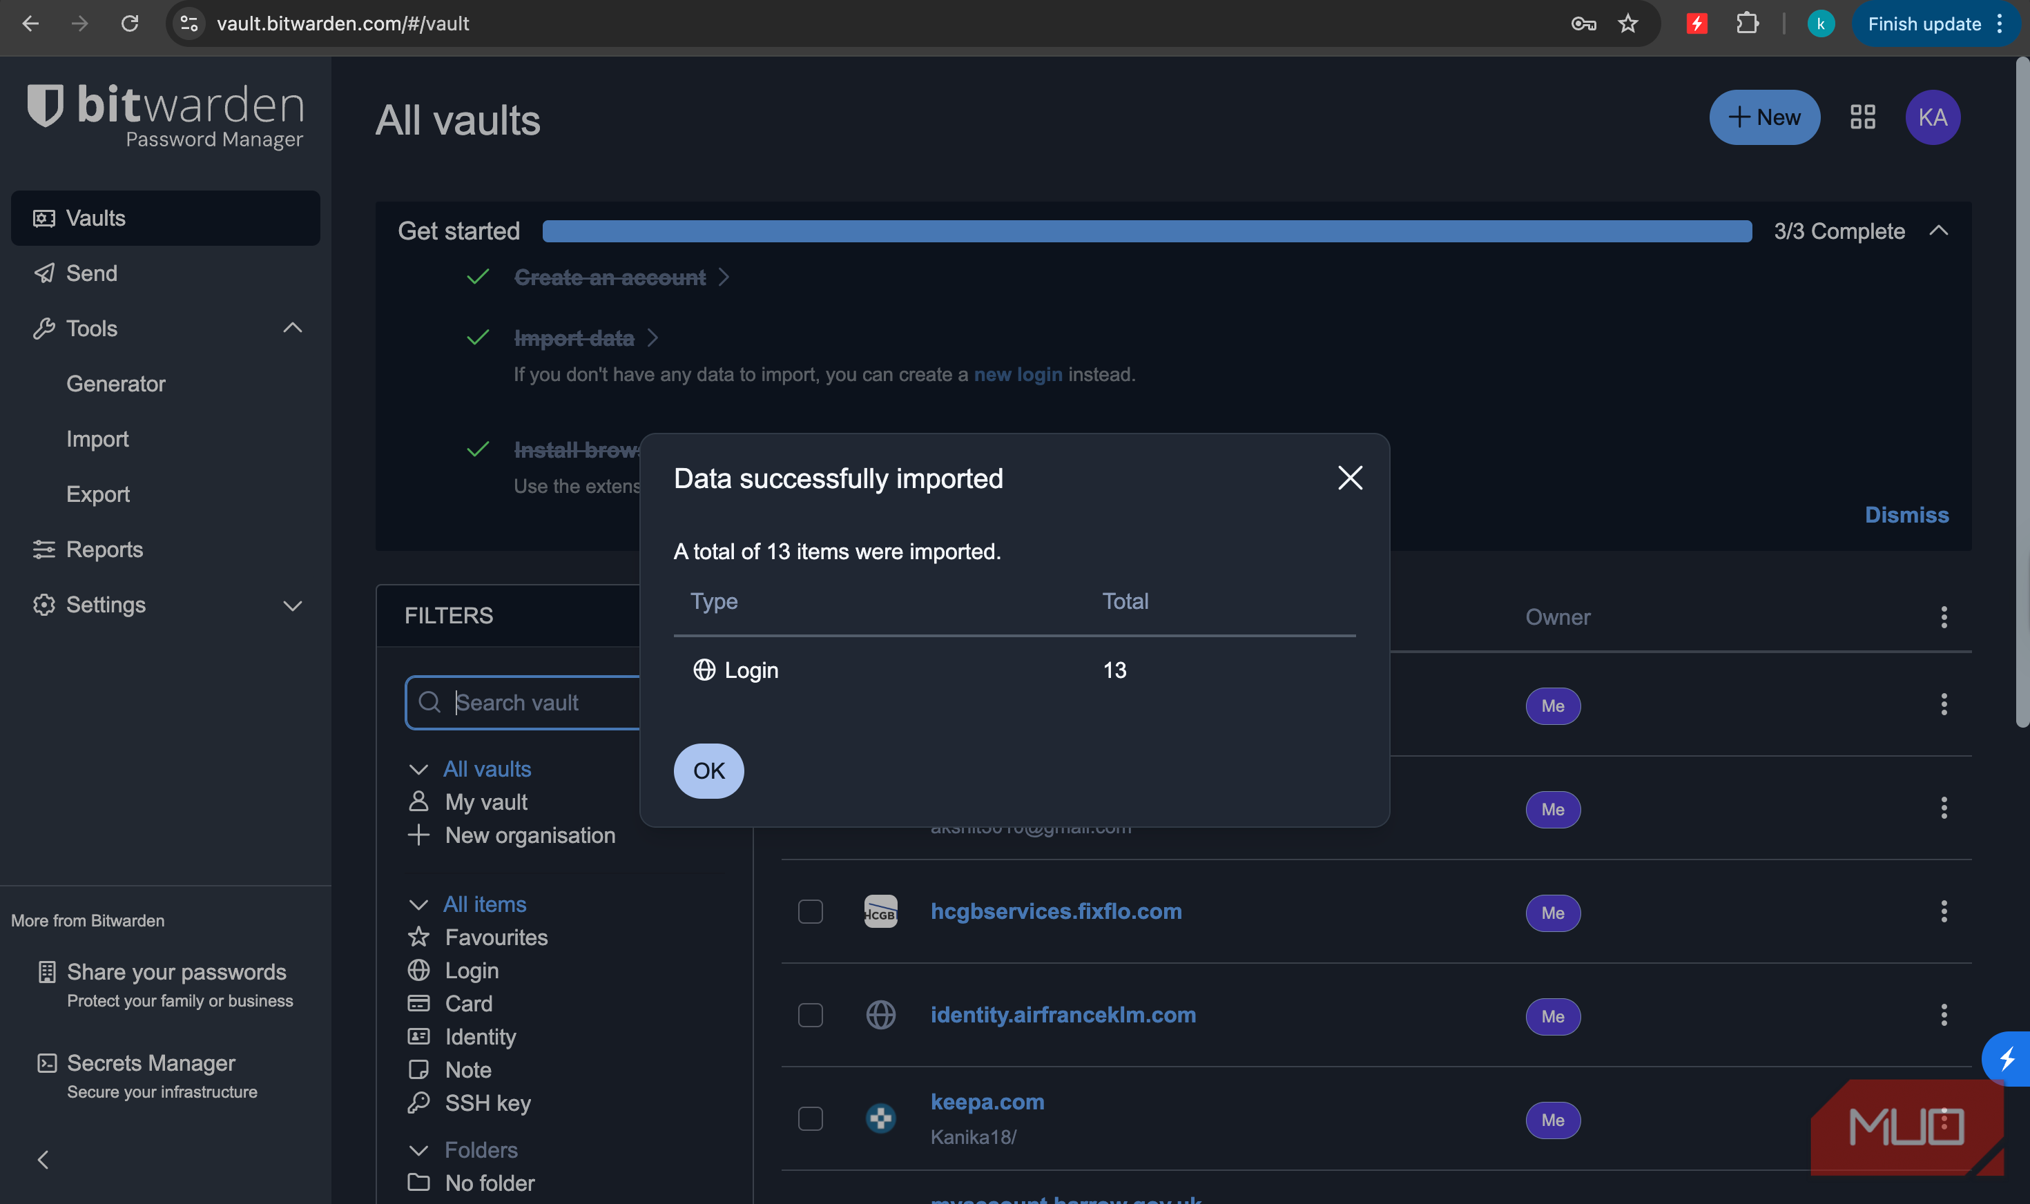Viewport: 2030px width, 1204px height.
Task: Open browser extensions puzzle icon
Action: 1747,24
